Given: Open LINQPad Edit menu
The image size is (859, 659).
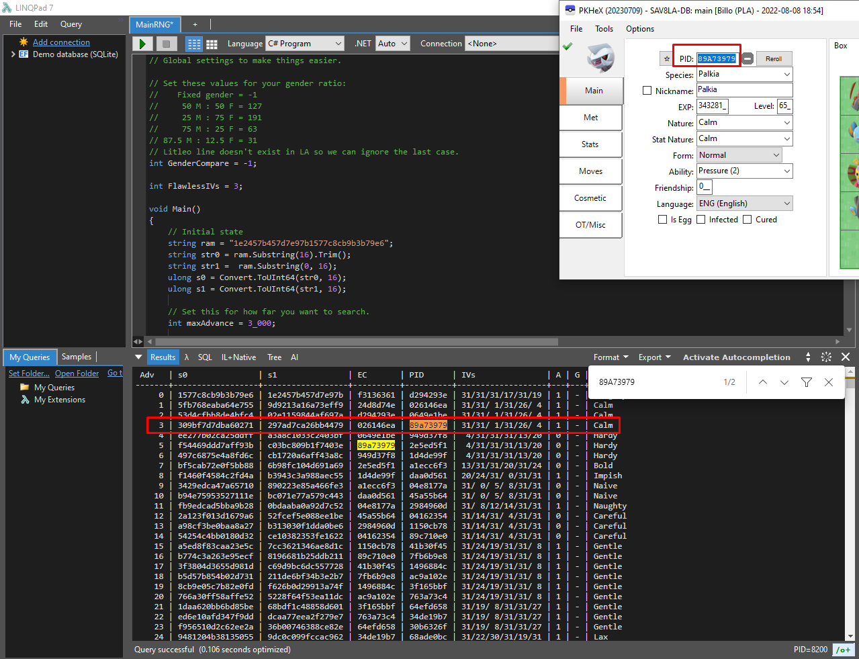Looking at the screenshot, I should (x=41, y=24).
